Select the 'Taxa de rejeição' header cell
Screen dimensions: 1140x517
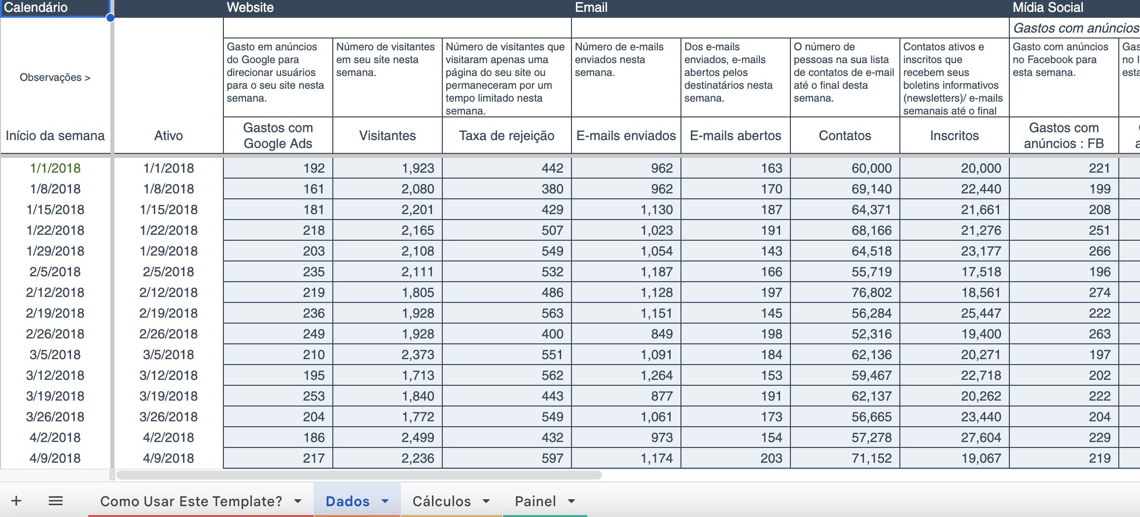tap(506, 135)
